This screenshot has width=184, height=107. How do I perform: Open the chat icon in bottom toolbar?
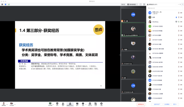pyautogui.click(x=77, y=104)
